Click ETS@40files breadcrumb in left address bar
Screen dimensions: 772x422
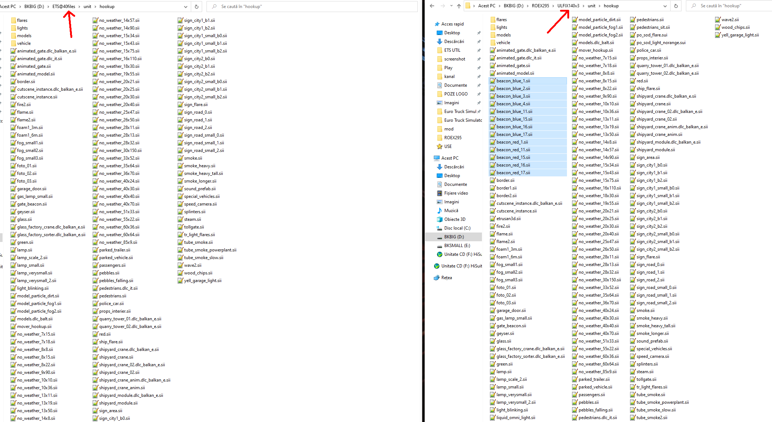coord(64,7)
